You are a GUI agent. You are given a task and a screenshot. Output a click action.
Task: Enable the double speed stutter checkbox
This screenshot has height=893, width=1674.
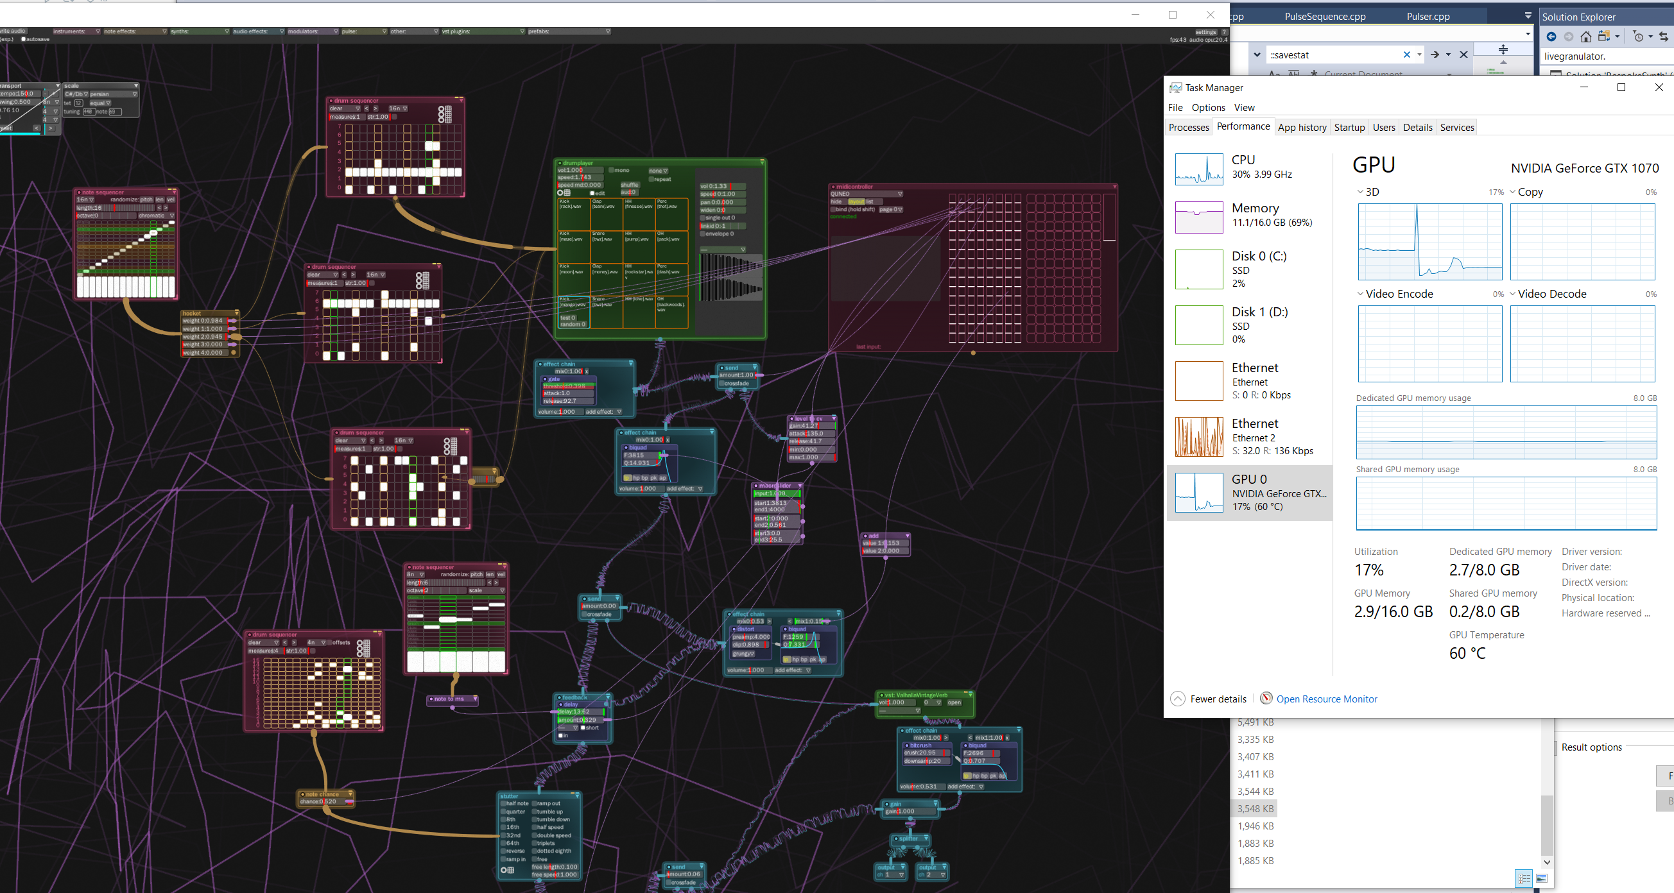point(534,835)
